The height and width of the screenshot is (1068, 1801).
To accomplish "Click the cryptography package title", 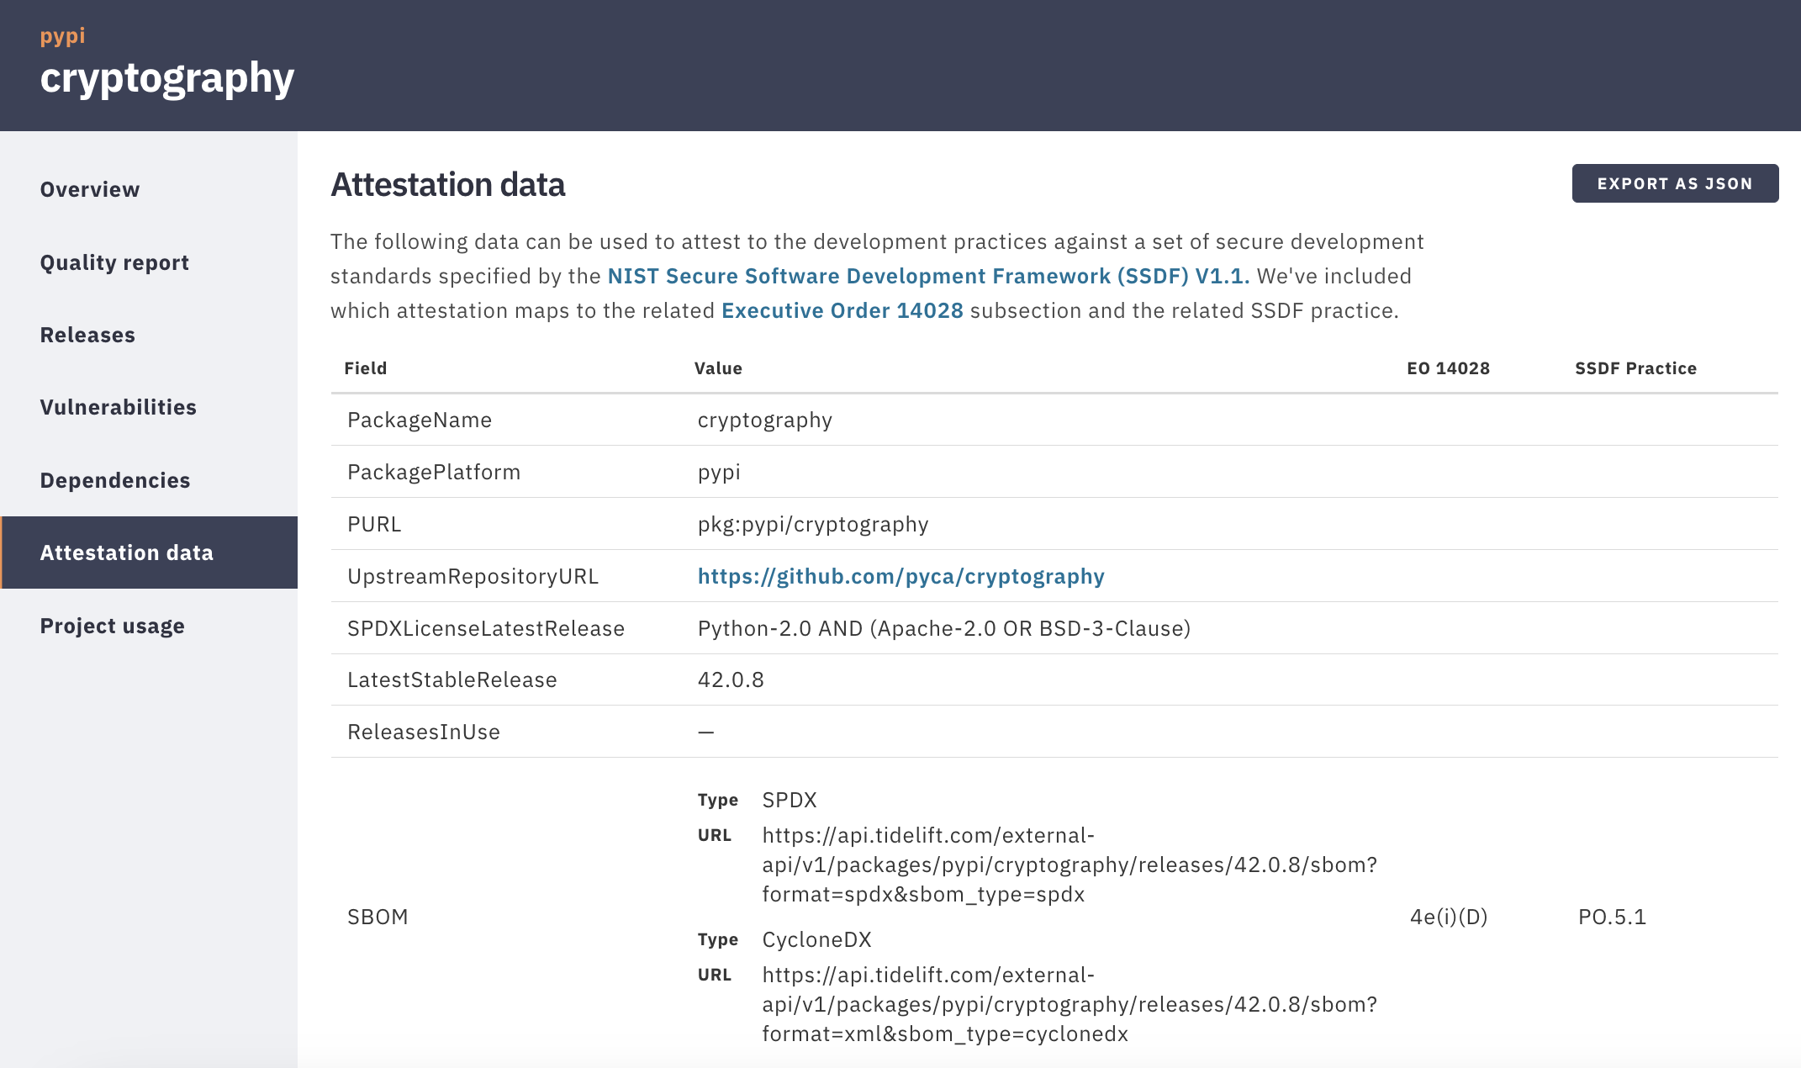I will [x=167, y=79].
